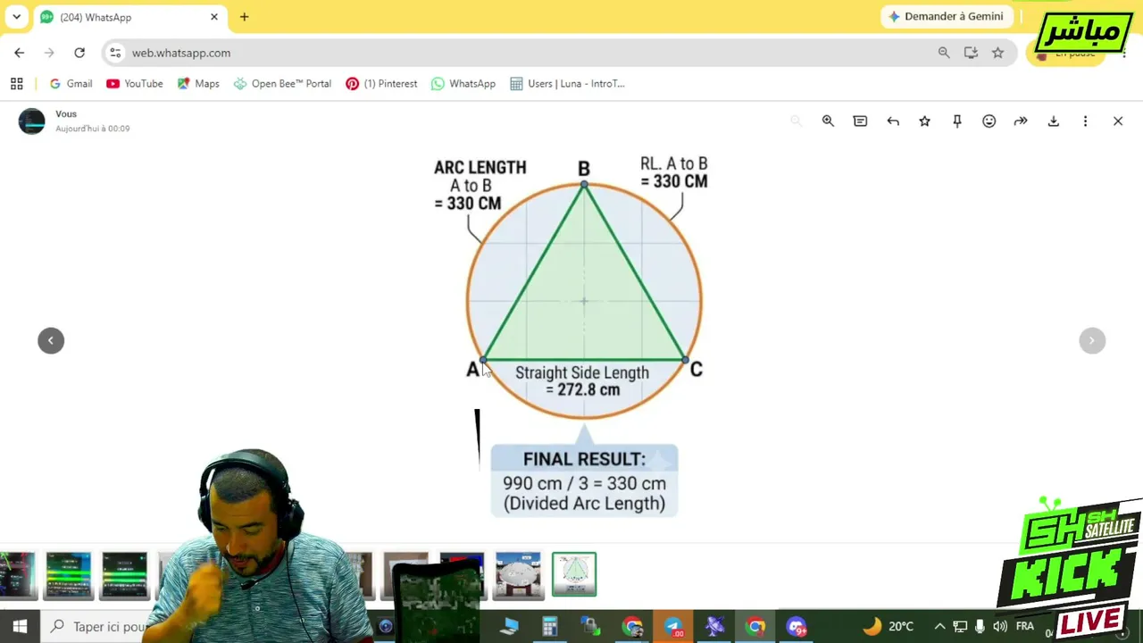Open the Users | Luna bookmark
Viewport: 1143px width, 643px height.
[567, 84]
